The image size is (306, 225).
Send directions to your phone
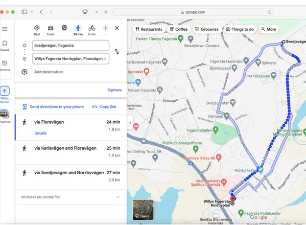[x=53, y=107]
